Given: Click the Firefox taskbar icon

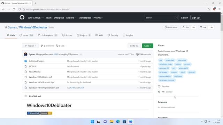Looking at the screenshot, I should (131, 122).
